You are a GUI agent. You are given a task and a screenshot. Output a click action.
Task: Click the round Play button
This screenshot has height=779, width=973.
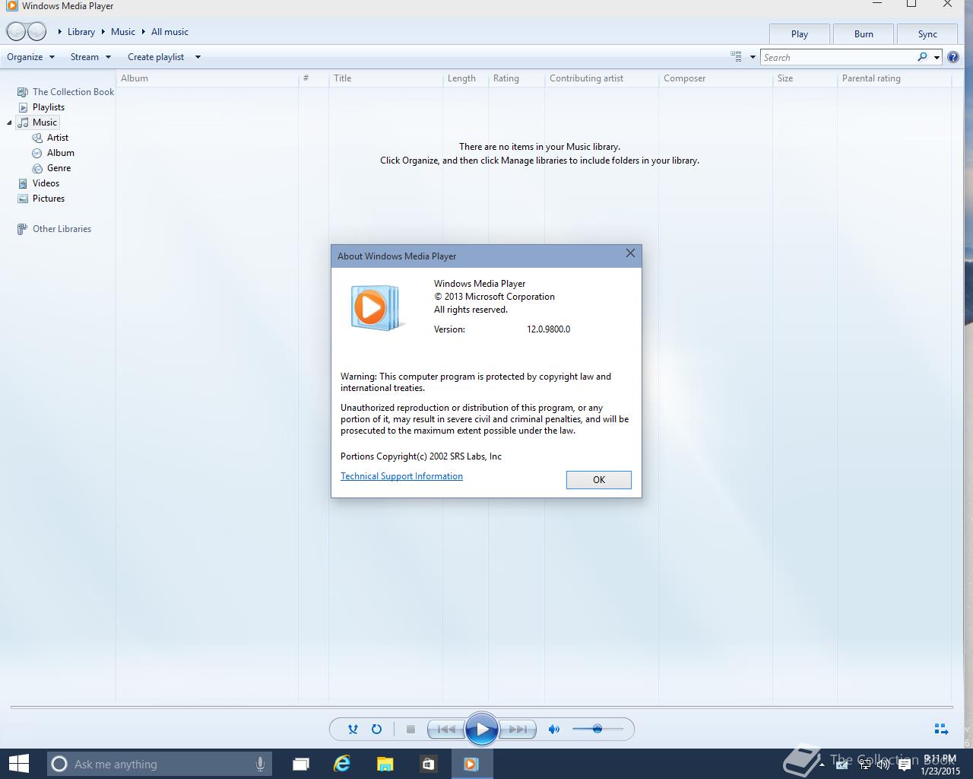tap(482, 729)
